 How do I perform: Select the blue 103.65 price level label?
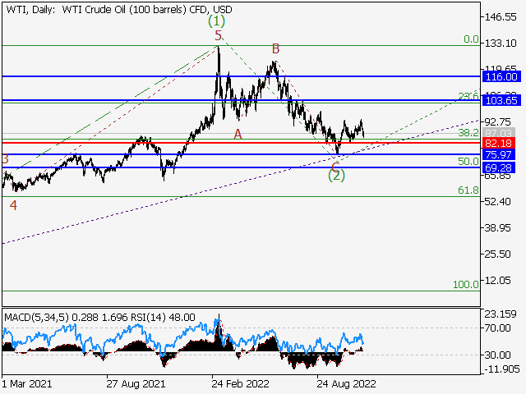point(501,100)
